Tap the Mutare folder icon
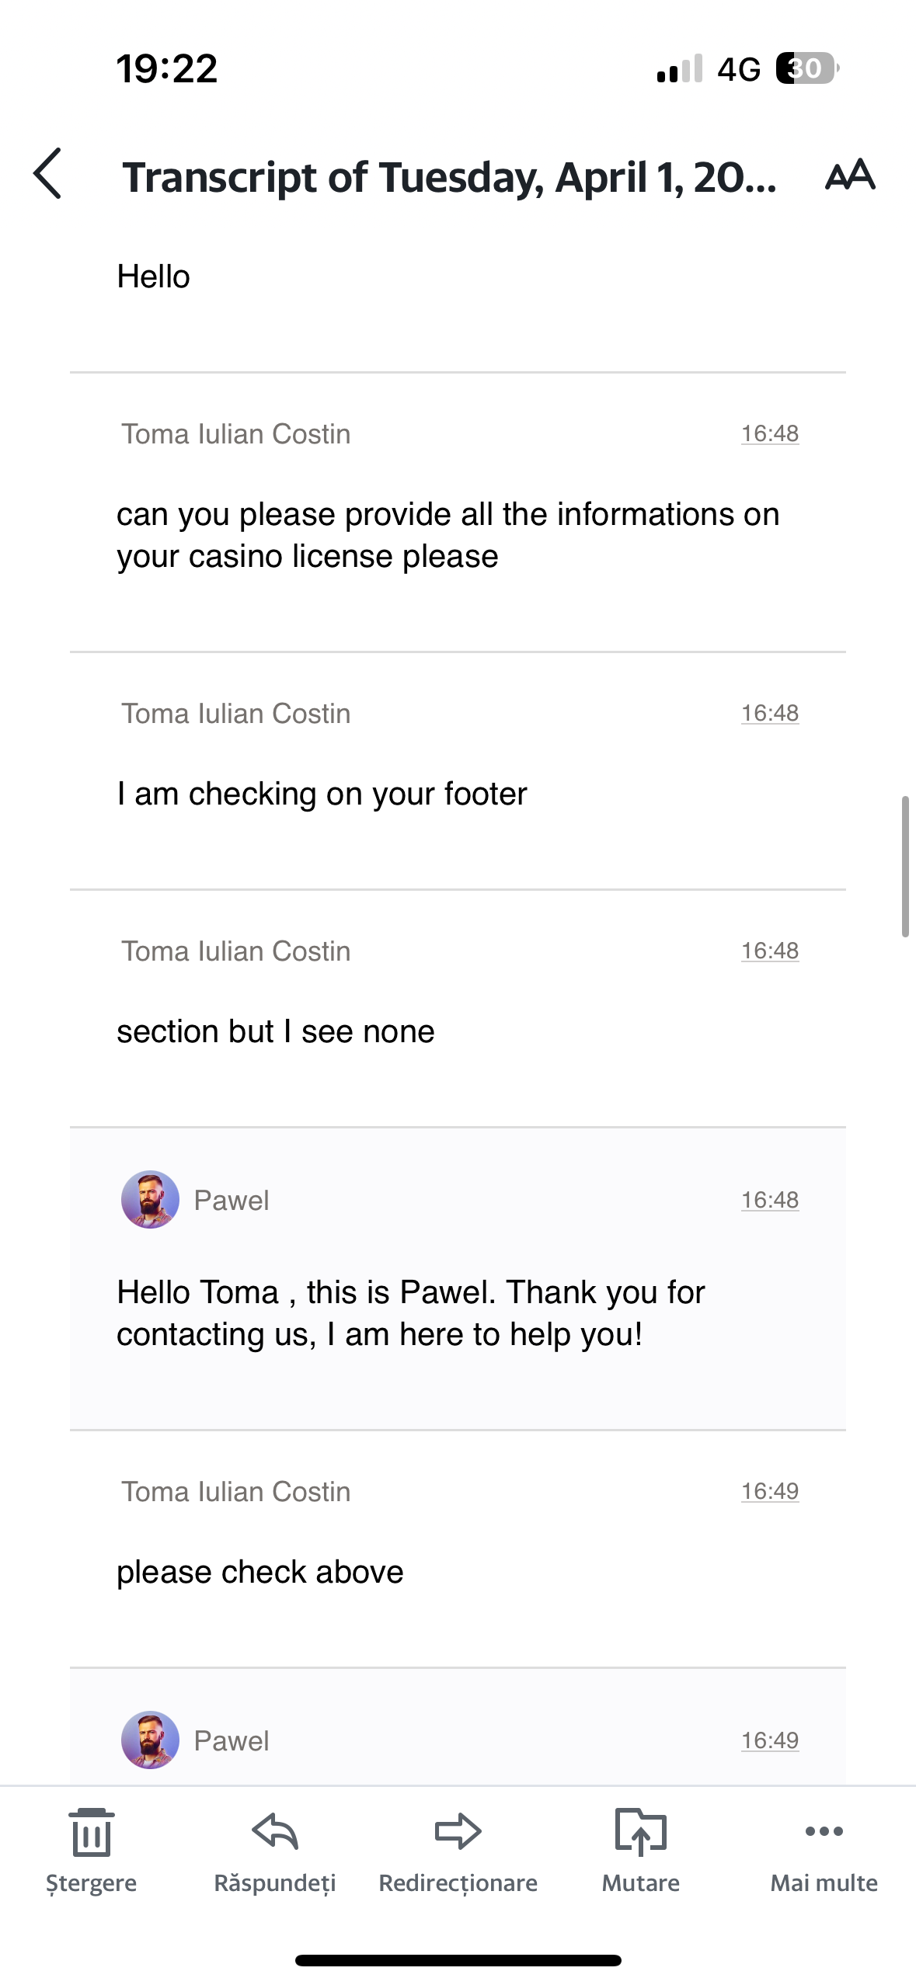Image resolution: width=916 pixels, height=1985 pixels. pos(640,1833)
